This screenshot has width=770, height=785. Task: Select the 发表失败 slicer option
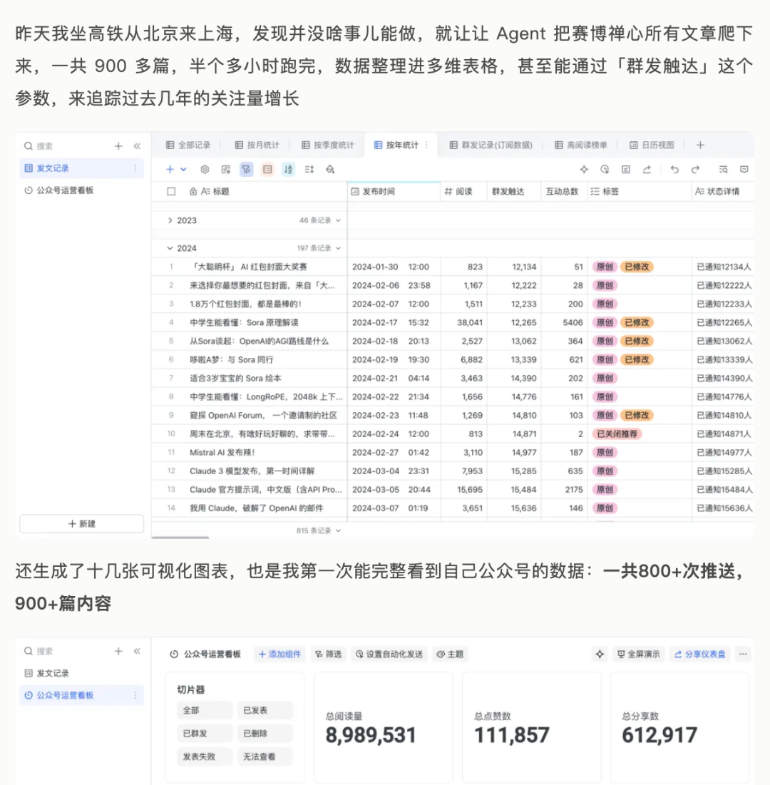coord(205,756)
